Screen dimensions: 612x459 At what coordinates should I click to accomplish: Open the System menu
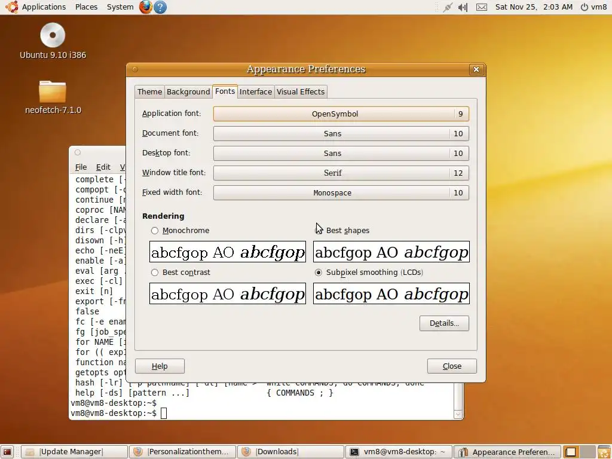coord(120,7)
